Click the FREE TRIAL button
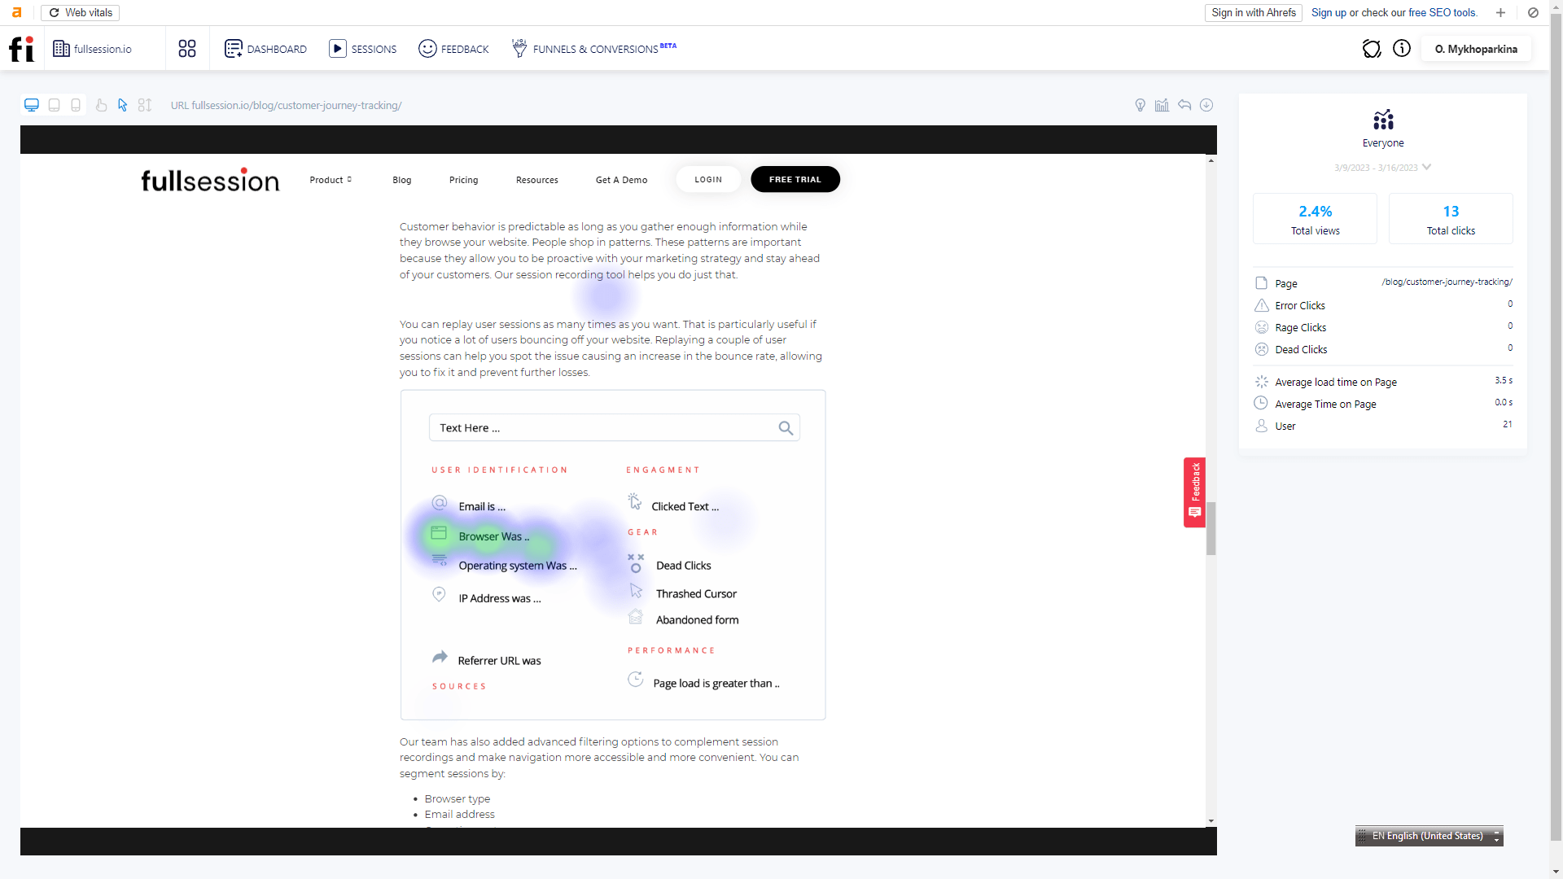 [x=795, y=179]
